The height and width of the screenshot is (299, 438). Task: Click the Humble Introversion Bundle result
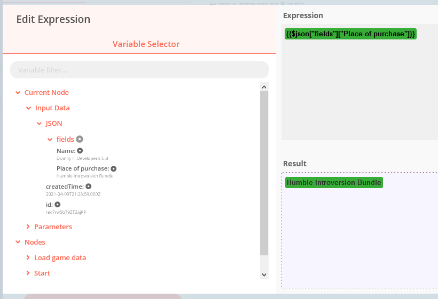coord(334,183)
